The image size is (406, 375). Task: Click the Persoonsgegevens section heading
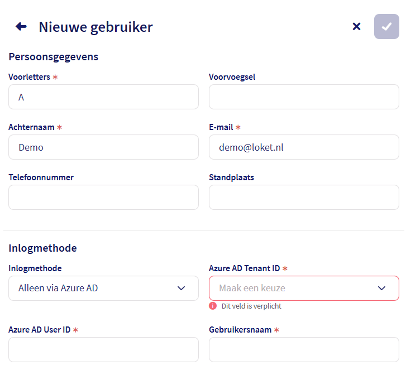click(x=54, y=56)
